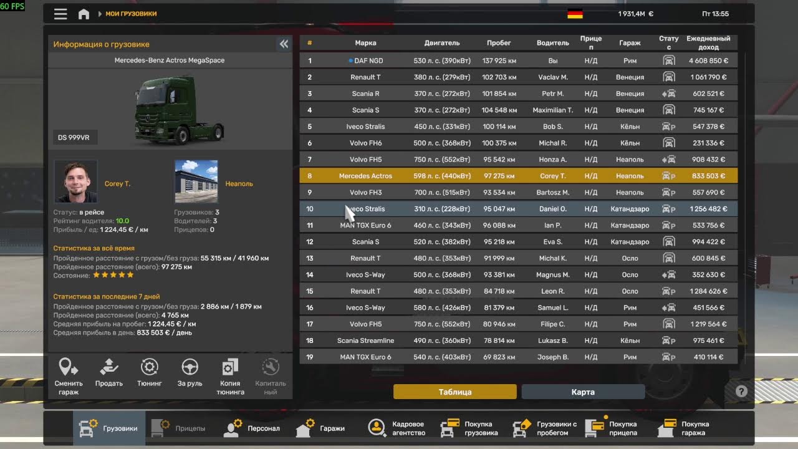The width and height of the screenshot is (798, 449).
Task: Click status icon in Scania R row
Action: click(668, 94)
